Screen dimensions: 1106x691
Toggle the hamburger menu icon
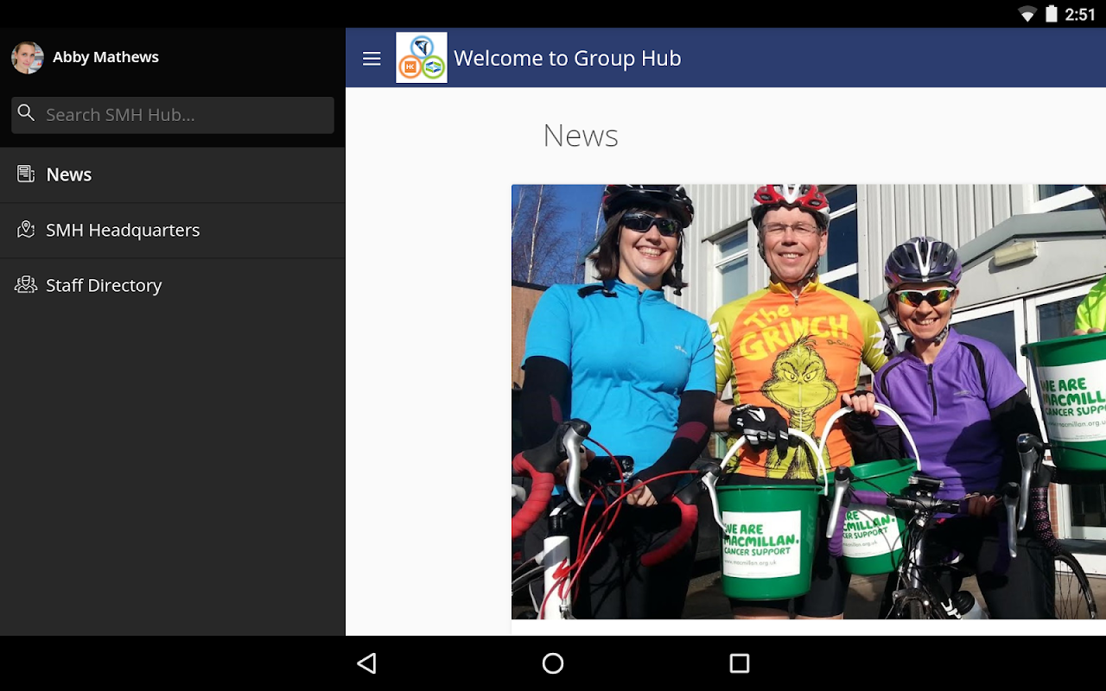pos(372,59)
